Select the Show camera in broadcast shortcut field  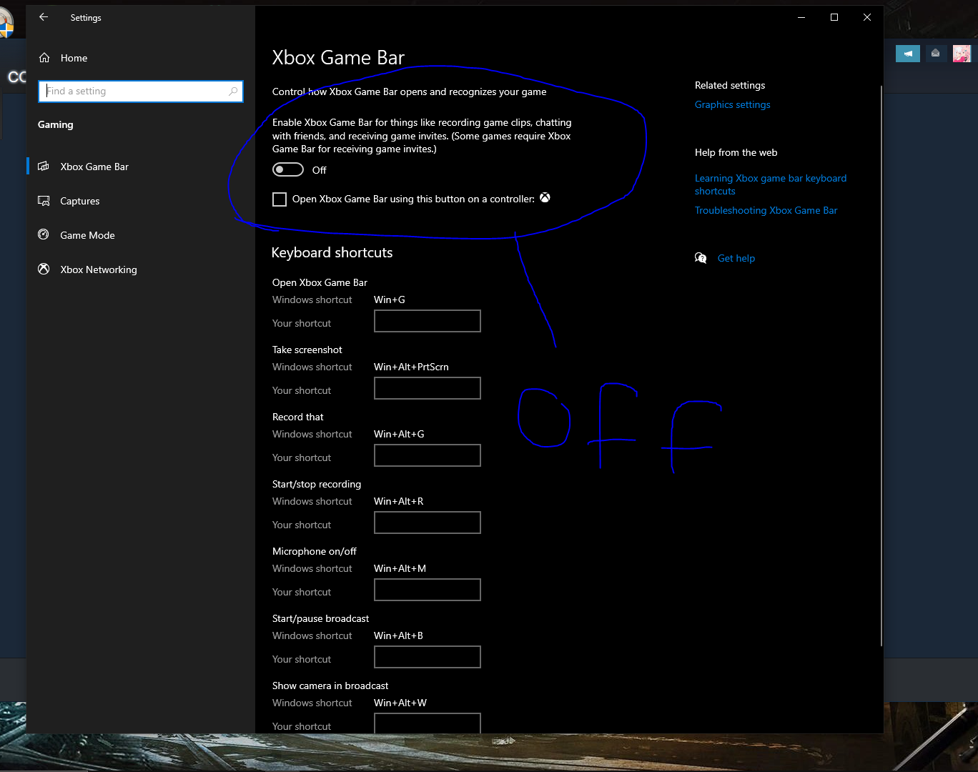point(428,723)
